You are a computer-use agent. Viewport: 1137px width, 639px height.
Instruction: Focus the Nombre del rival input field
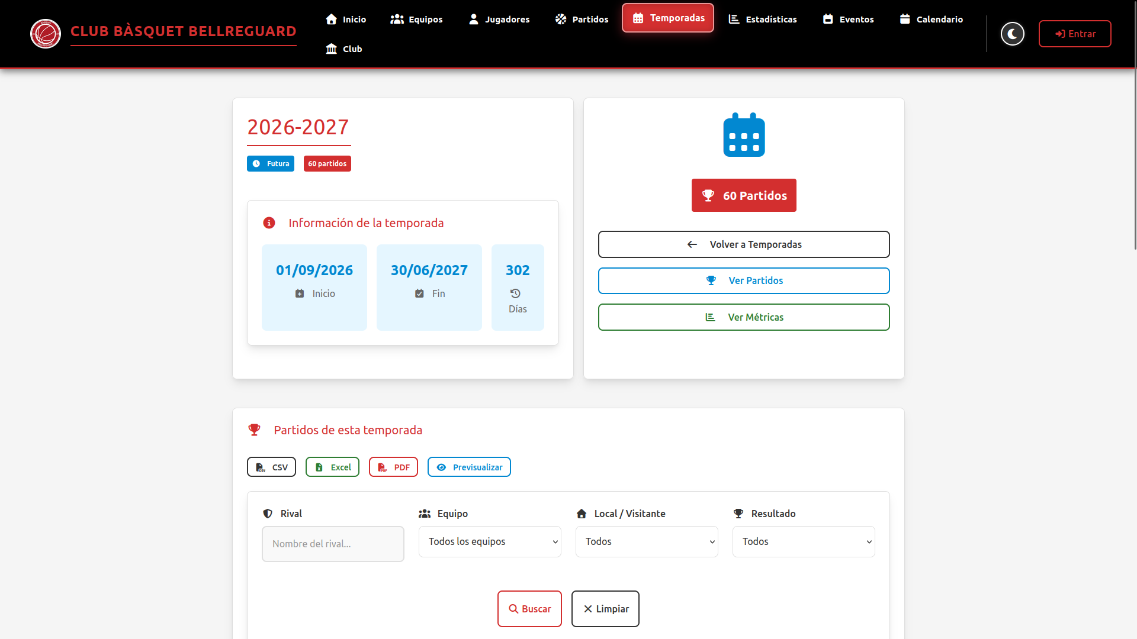[x=333, y=544]
